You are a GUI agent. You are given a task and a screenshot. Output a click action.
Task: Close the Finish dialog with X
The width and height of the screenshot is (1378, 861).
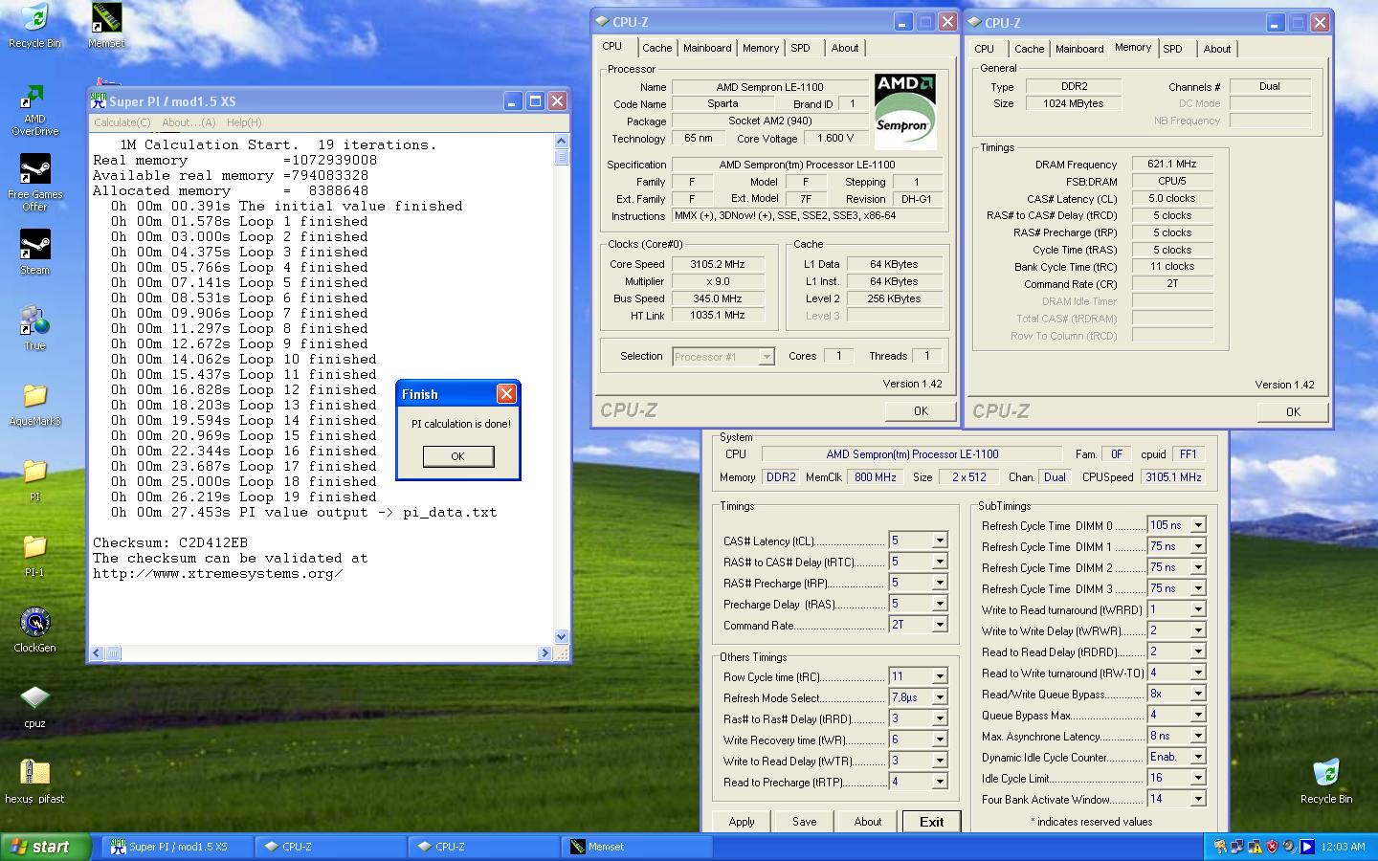point(507,393)
